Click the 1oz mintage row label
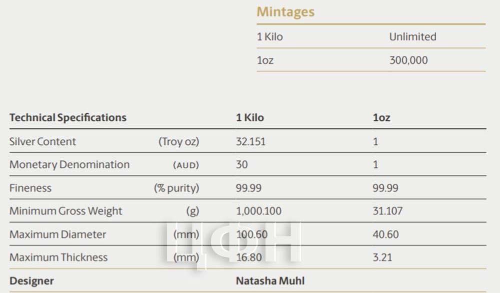This screenshot has width=500, height=293. coord(265,60)
